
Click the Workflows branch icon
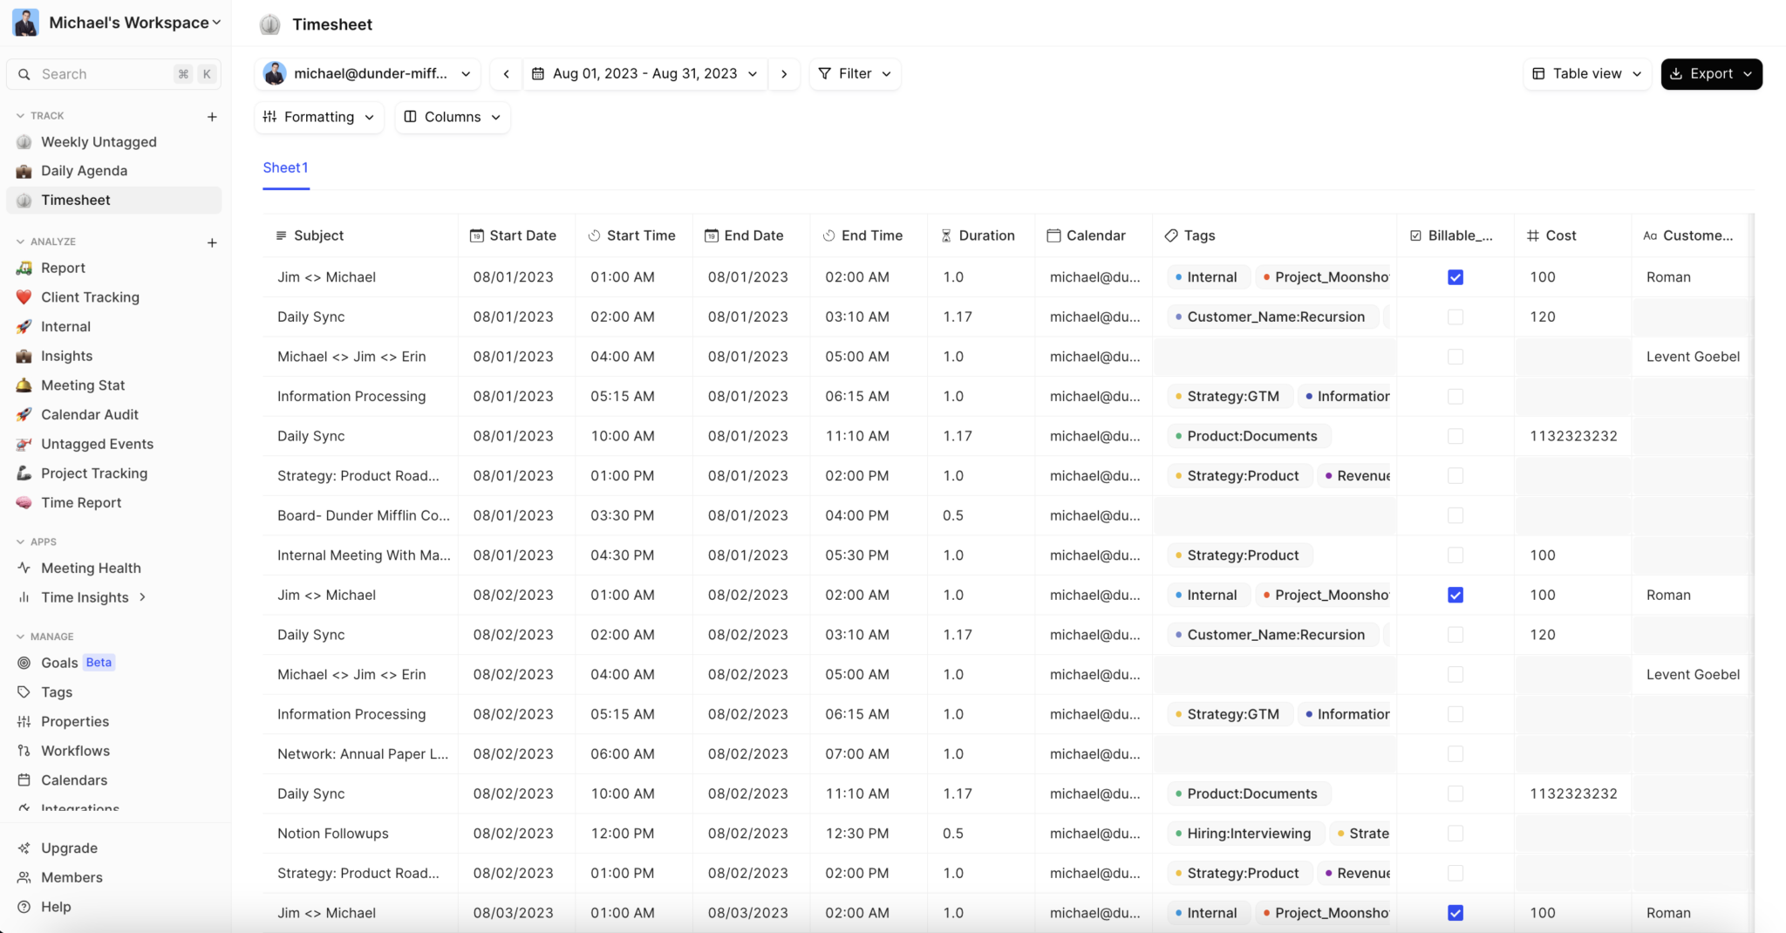coord(24,751)
